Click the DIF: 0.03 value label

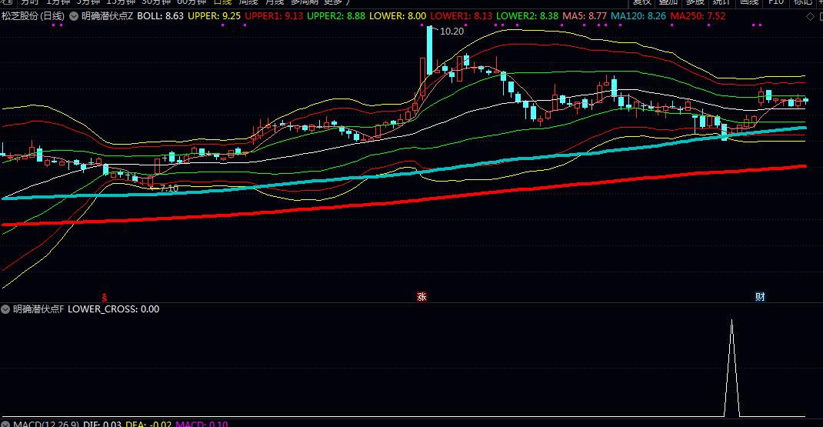102,424
